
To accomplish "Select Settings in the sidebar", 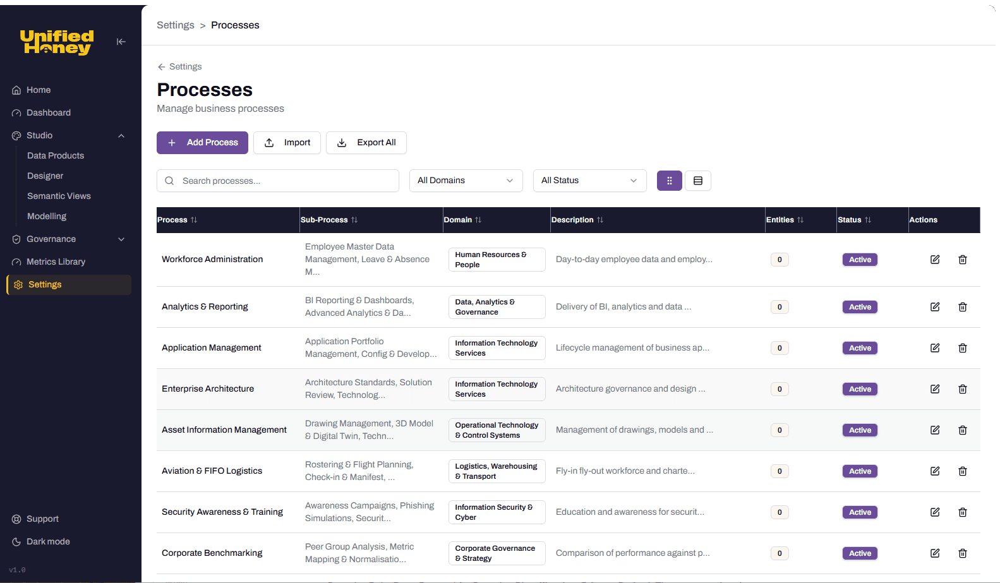I will point(69,285).
